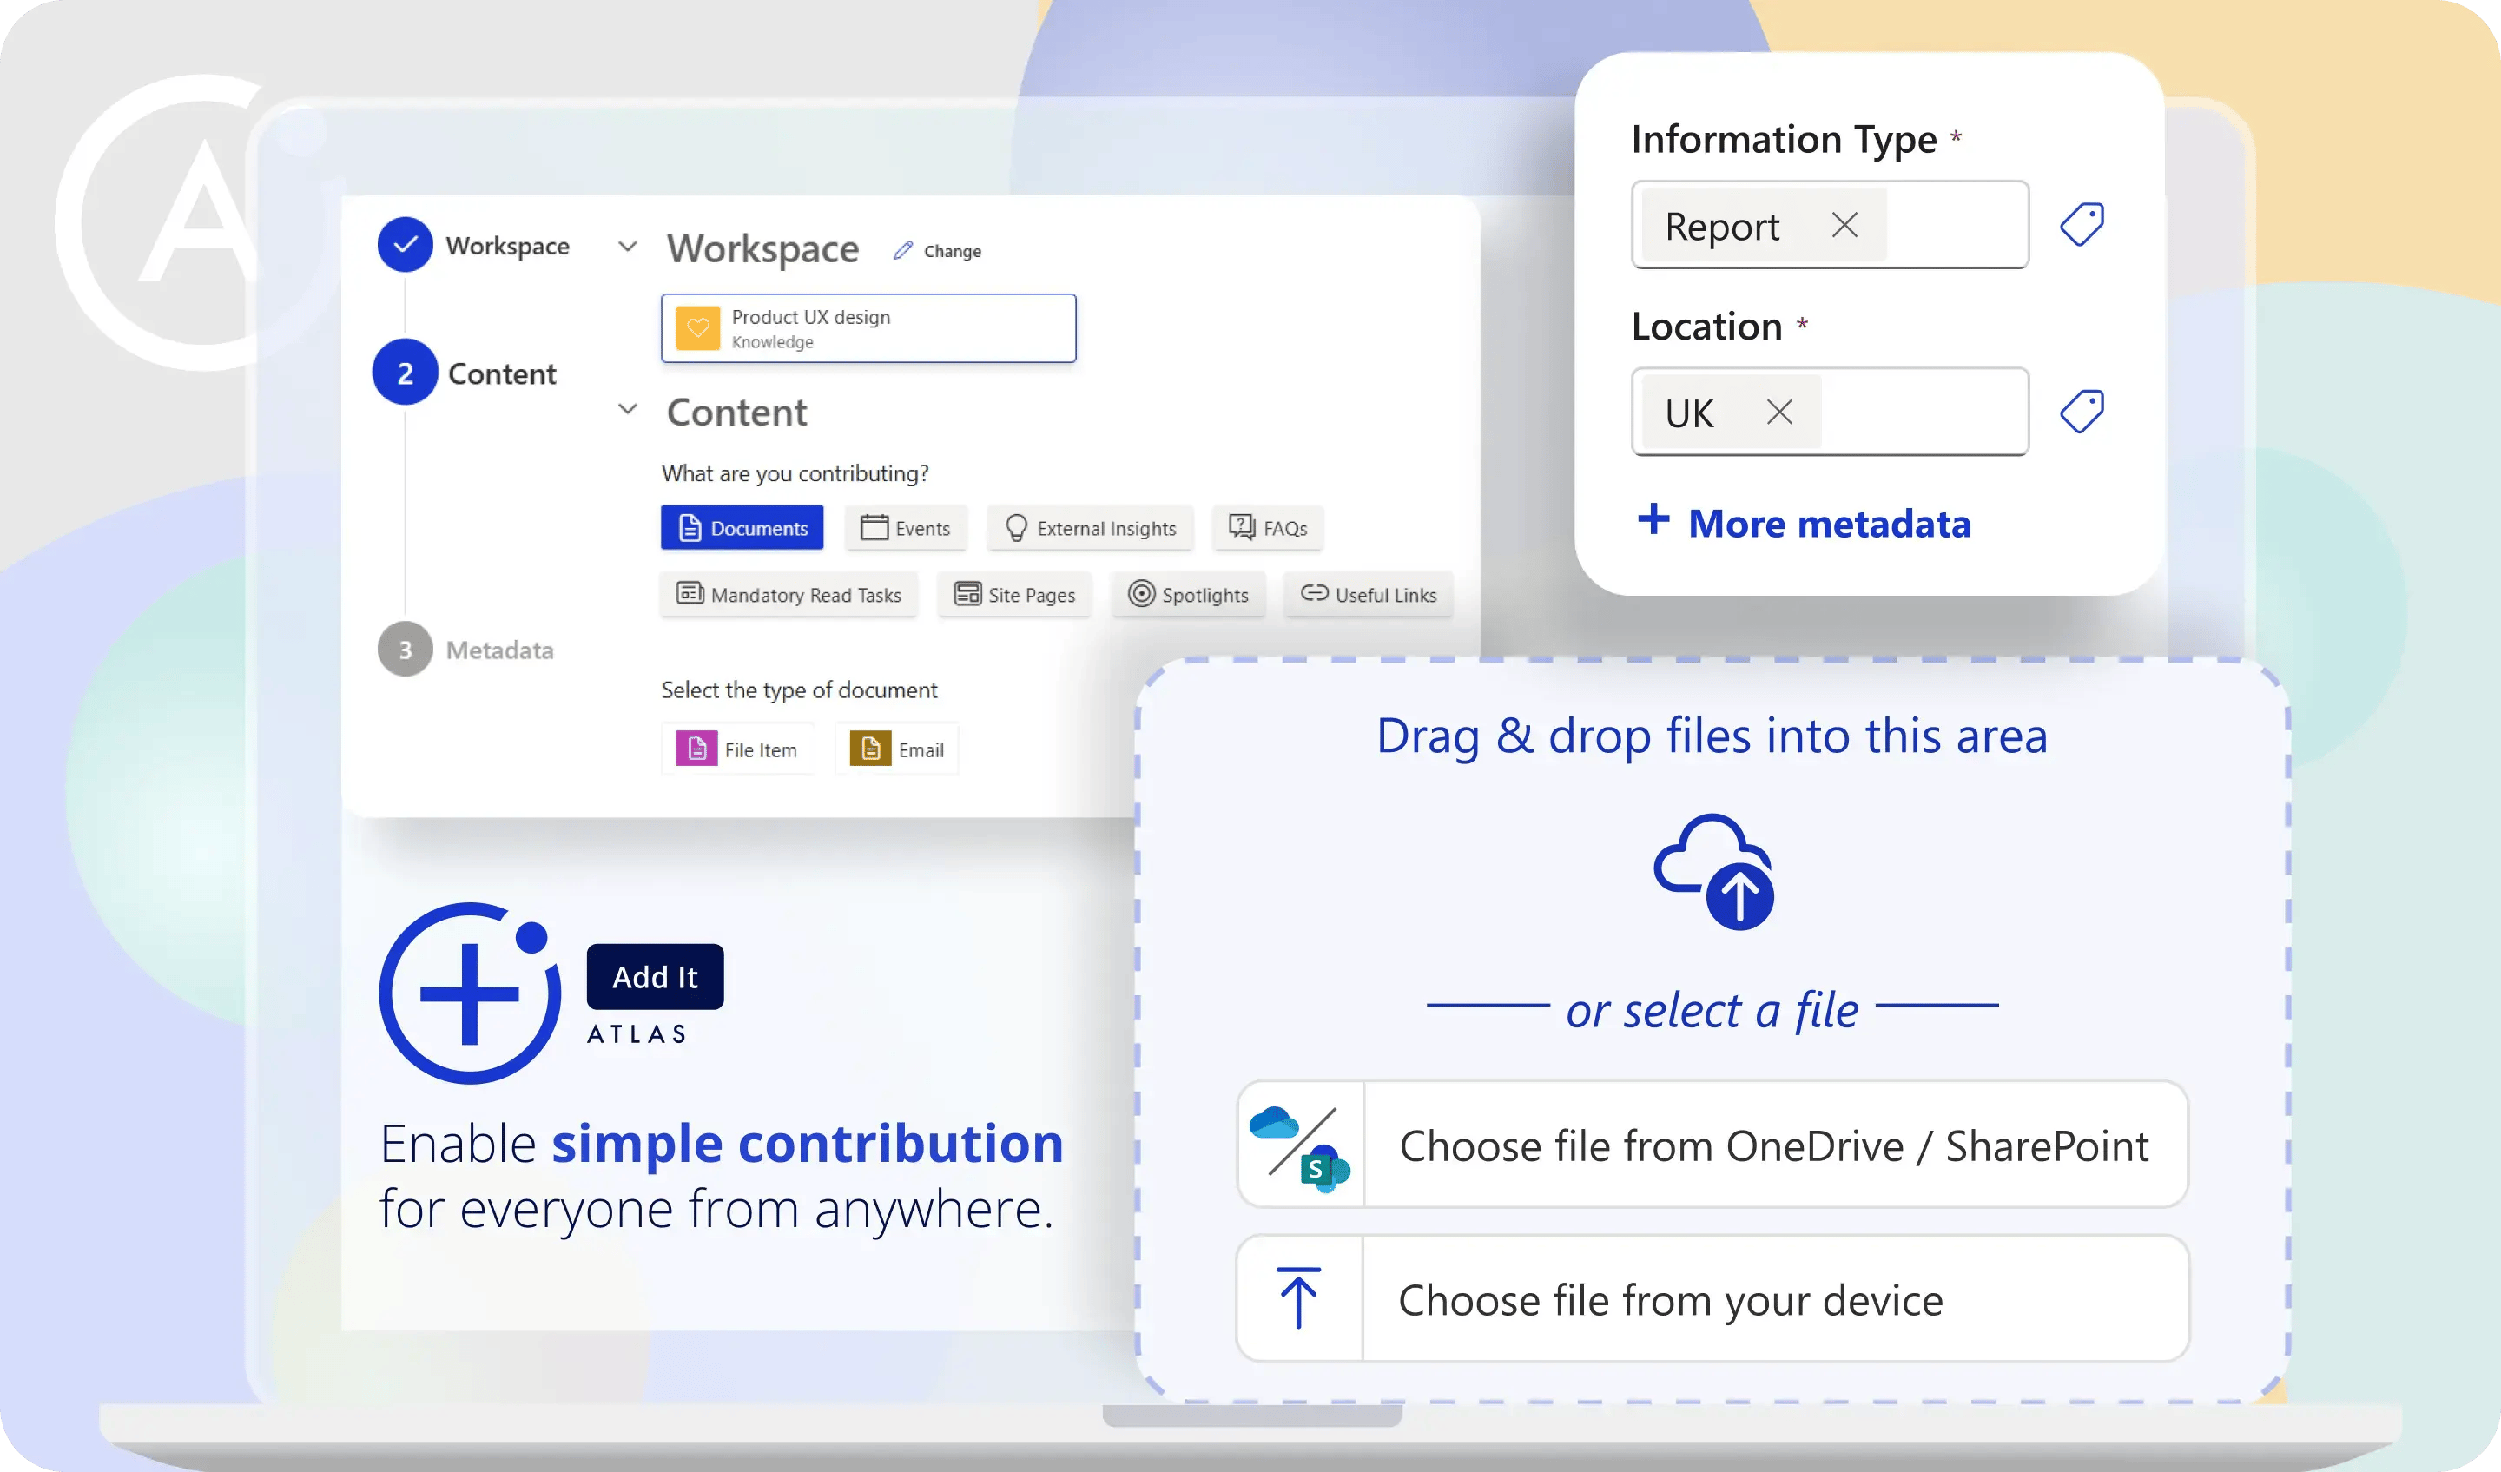2501x1472 pixels.
Task: Collapse the Workspace section chevron
Action: (x=627, y=246)
